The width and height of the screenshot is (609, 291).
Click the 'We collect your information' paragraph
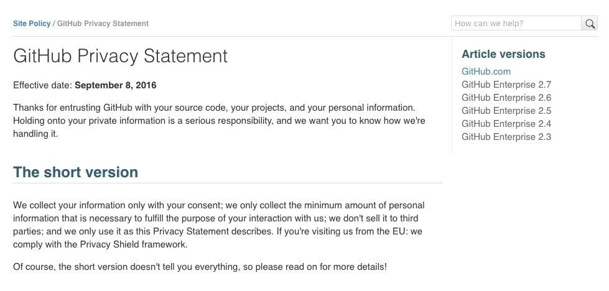(x=219, y=225)
